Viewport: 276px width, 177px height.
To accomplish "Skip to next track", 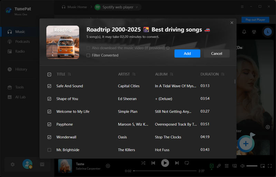I will point(177,163).
